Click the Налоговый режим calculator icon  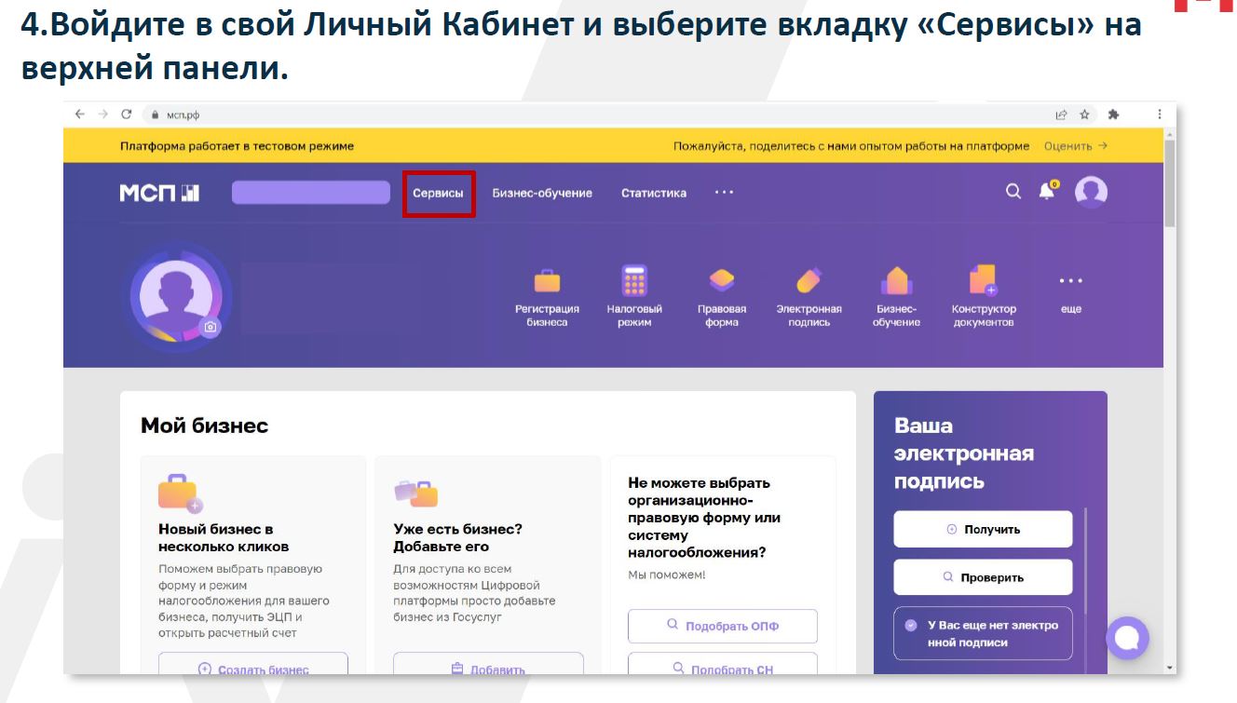[634, 281]
